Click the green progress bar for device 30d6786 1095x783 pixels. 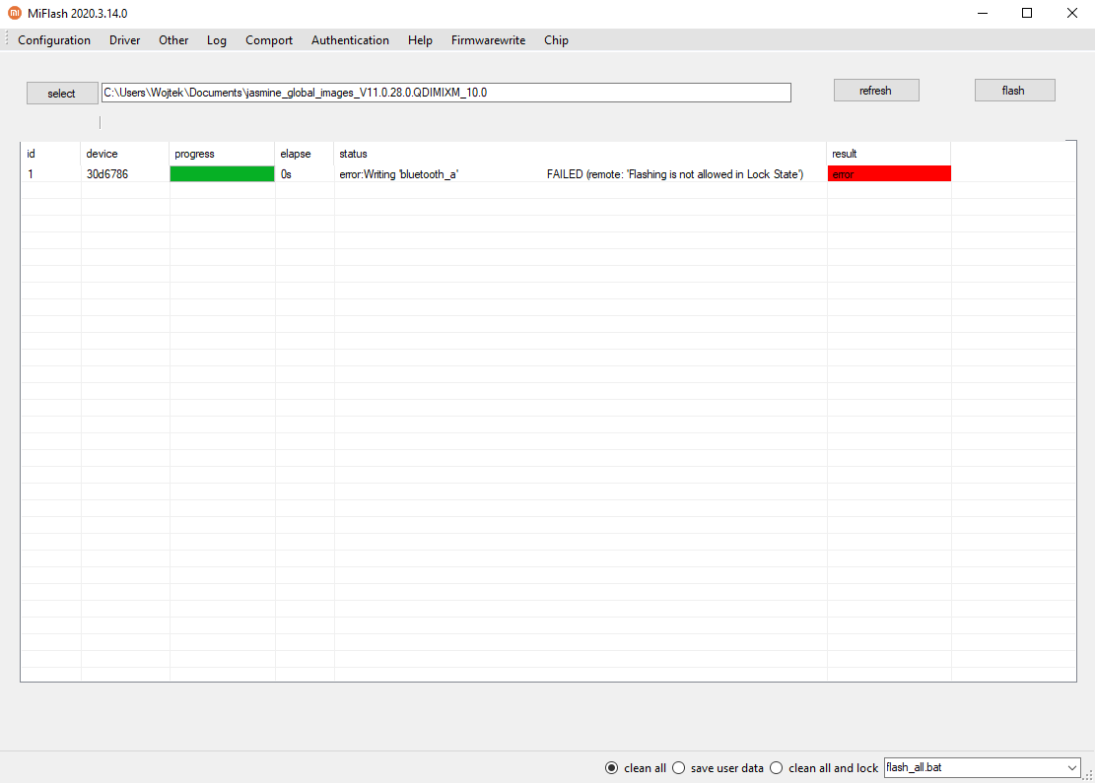[x=222, y=173]
